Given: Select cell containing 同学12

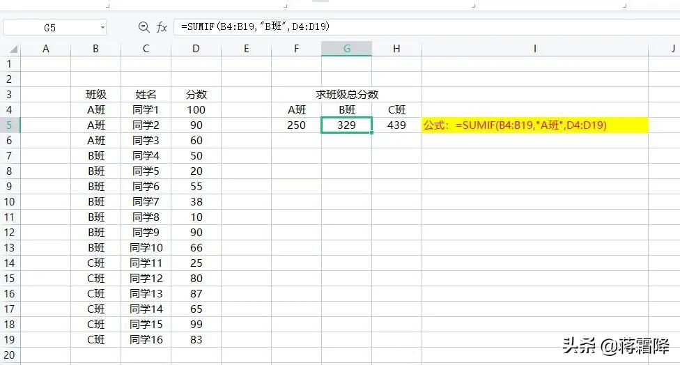Looking at the screenshot, I should pos(146,279).
